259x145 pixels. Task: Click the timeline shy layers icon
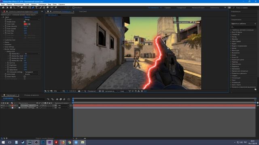click(57, 99)
